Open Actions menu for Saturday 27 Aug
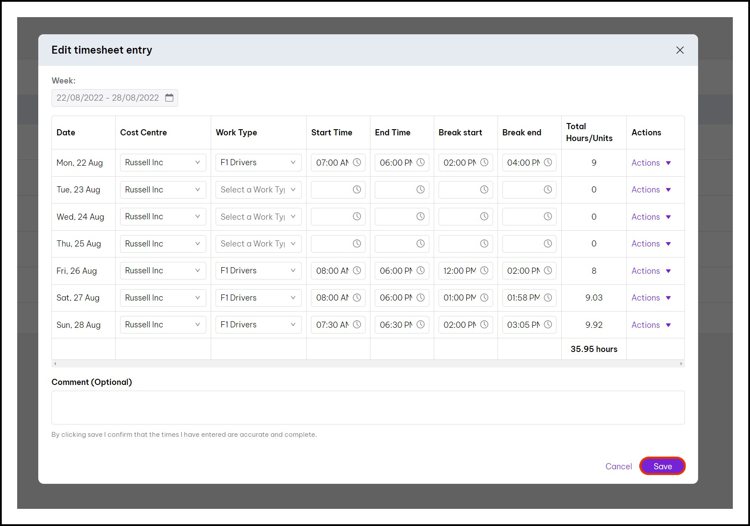This screenshot has width=750, height=526. click(x=651, y=298)
